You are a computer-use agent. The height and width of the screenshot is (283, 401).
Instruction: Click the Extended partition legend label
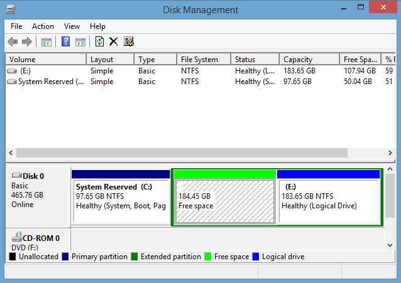click(x=171, y=257)
